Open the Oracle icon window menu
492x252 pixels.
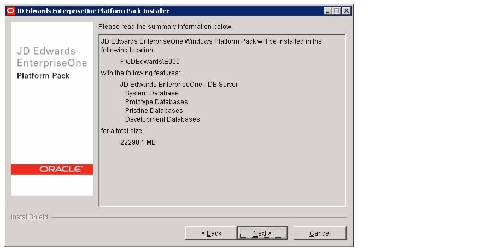(x=10, y=11)
